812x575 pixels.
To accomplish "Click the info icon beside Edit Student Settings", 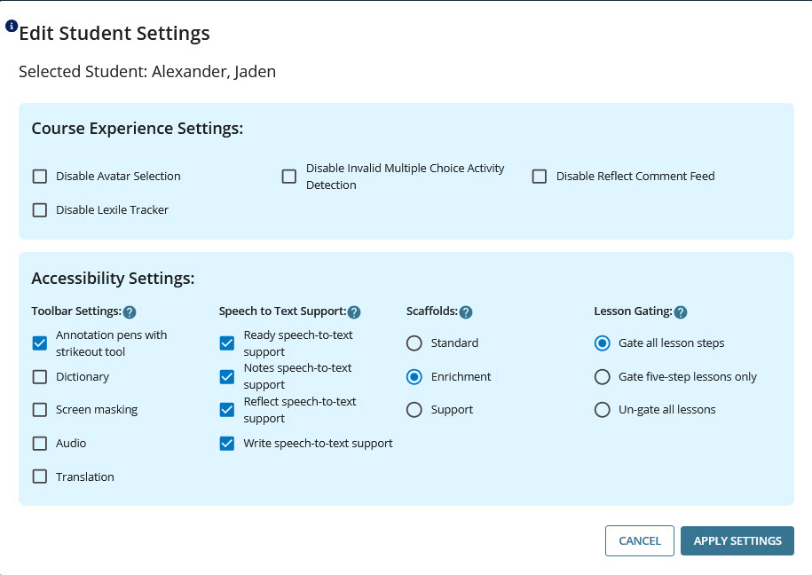I will point(12,27).
